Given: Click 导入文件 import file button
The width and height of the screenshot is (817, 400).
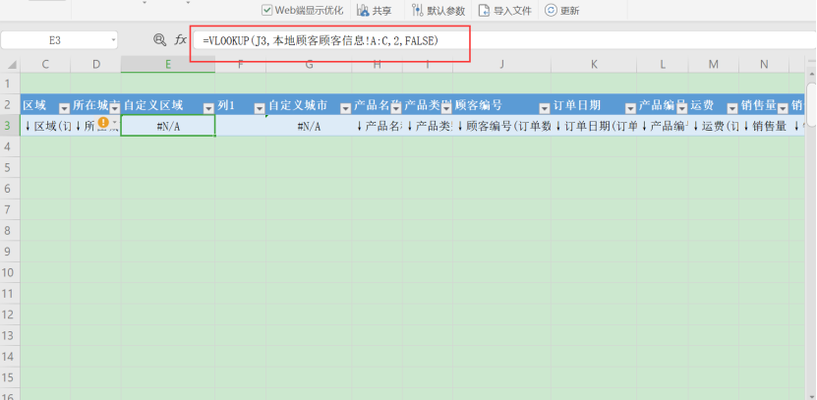Looking at the screenshot, I should click(x=505, y=11).
